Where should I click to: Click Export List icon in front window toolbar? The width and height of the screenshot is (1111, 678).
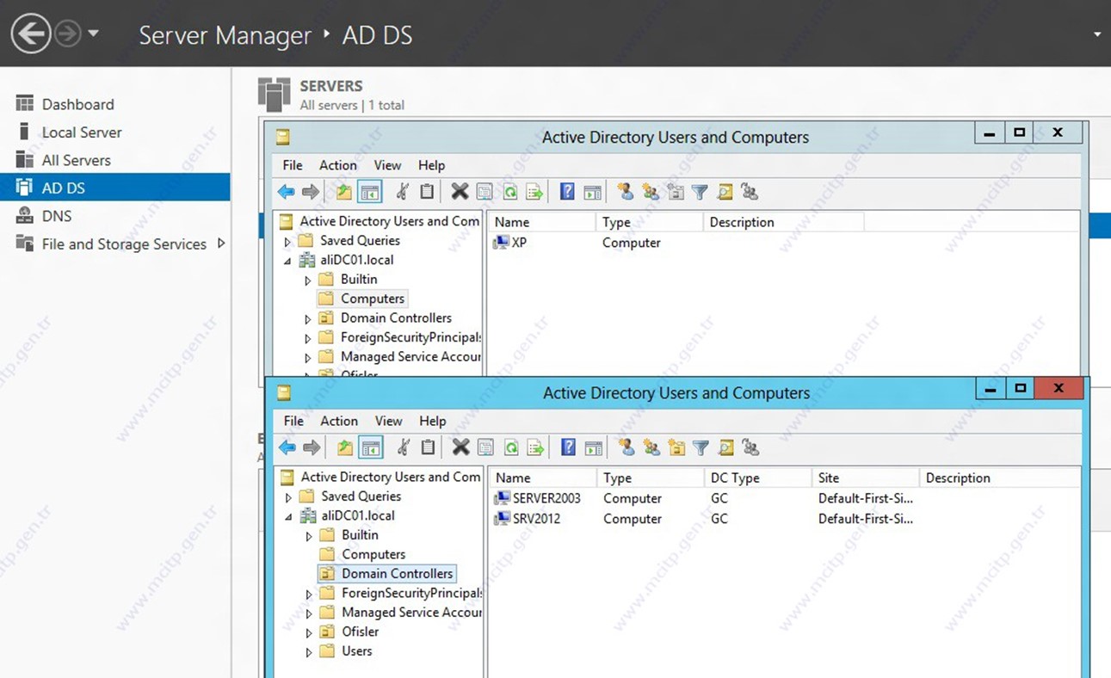(x=535, y=447)
